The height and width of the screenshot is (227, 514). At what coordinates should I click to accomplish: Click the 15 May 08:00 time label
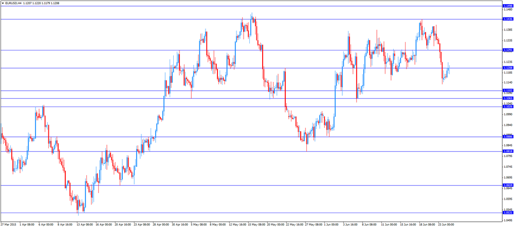tap(256, 225)
